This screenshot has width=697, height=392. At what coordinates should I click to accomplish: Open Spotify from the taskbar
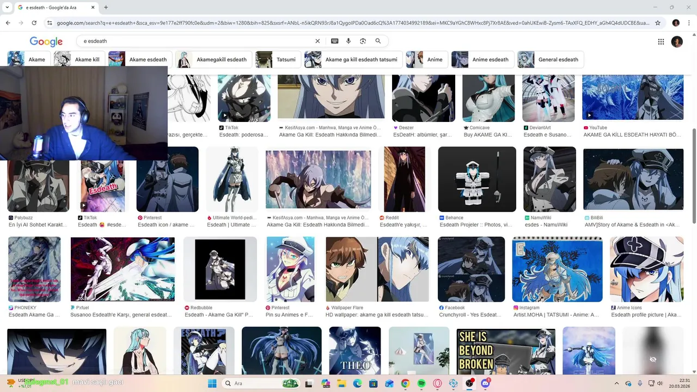point(421,383)
